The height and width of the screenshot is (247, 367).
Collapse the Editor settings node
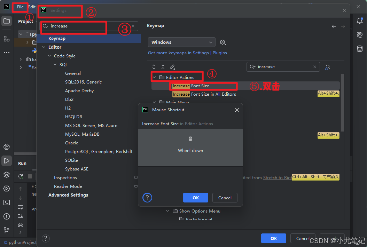pyautogui.click(x=44, y=47)
